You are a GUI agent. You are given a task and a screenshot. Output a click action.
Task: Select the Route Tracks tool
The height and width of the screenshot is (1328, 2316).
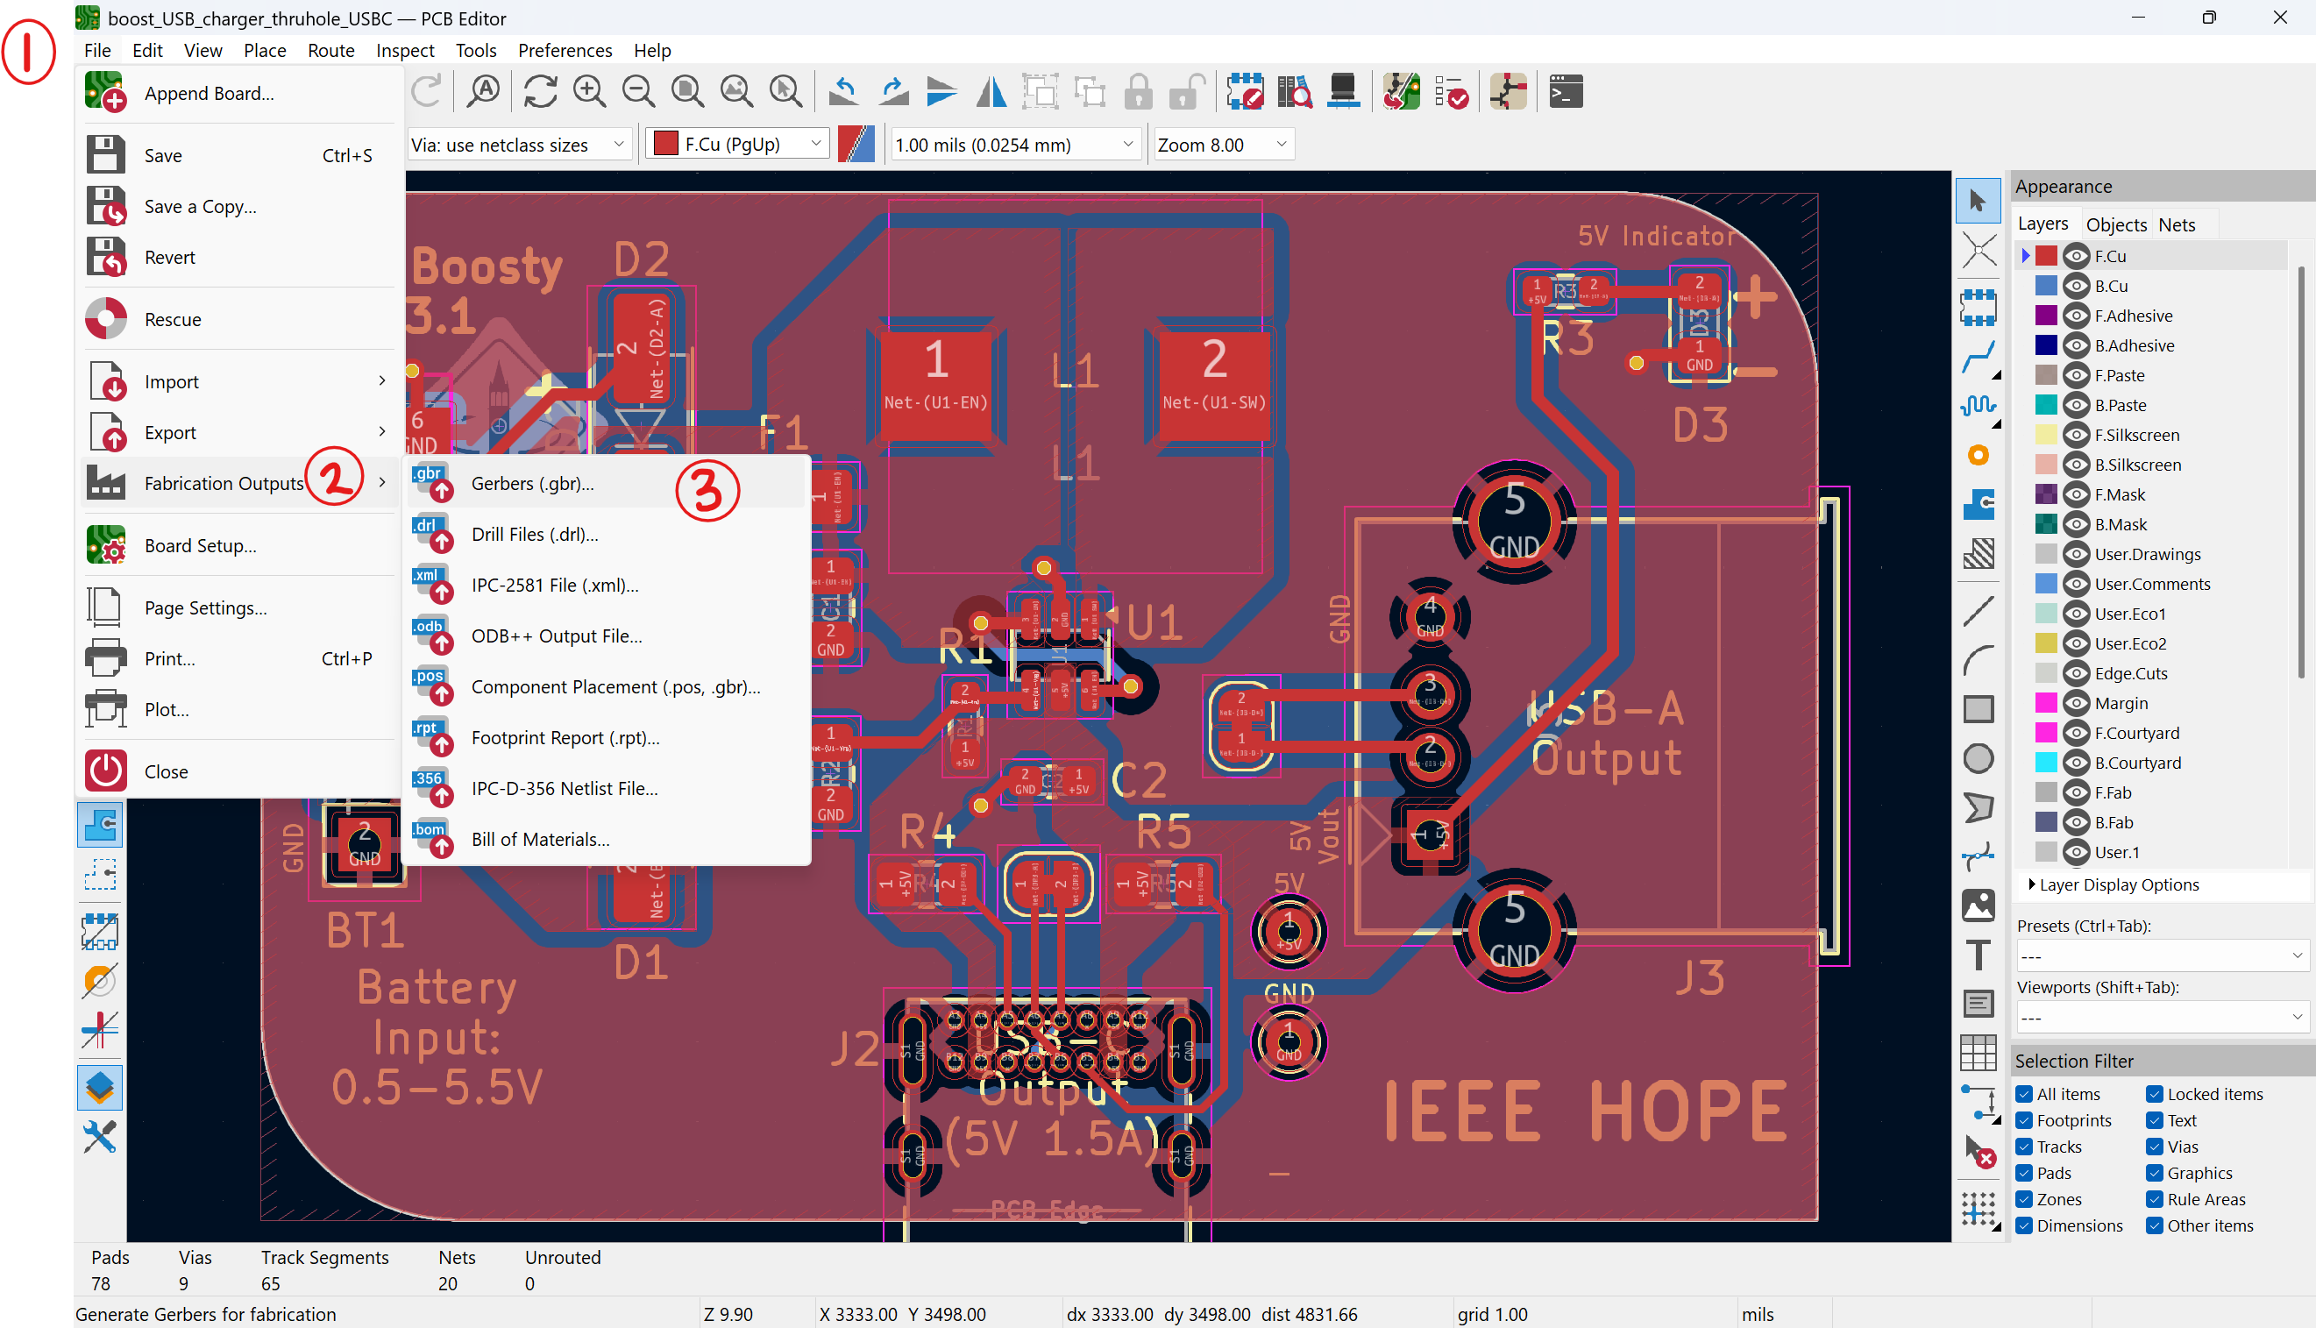(1978, 358)
